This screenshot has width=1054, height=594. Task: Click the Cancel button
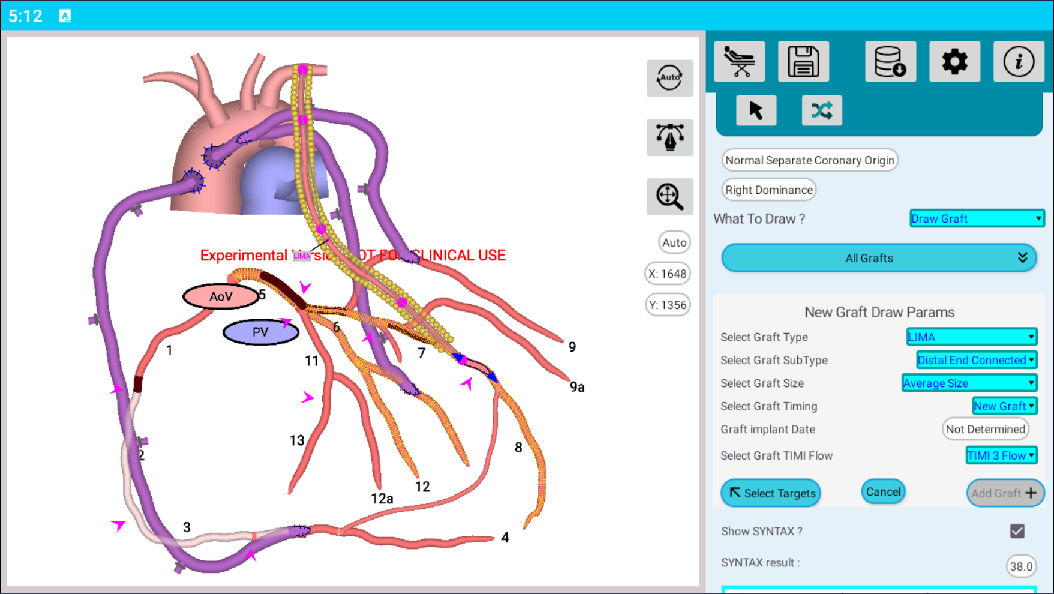click(x=883, y=492)
